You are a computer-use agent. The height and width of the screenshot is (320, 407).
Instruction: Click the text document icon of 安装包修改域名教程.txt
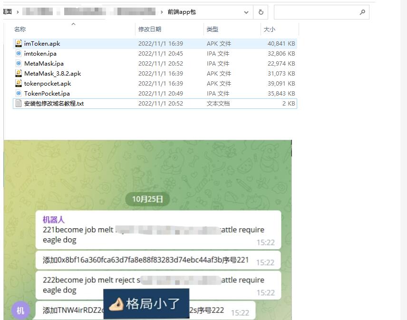[x=19, y=103]
